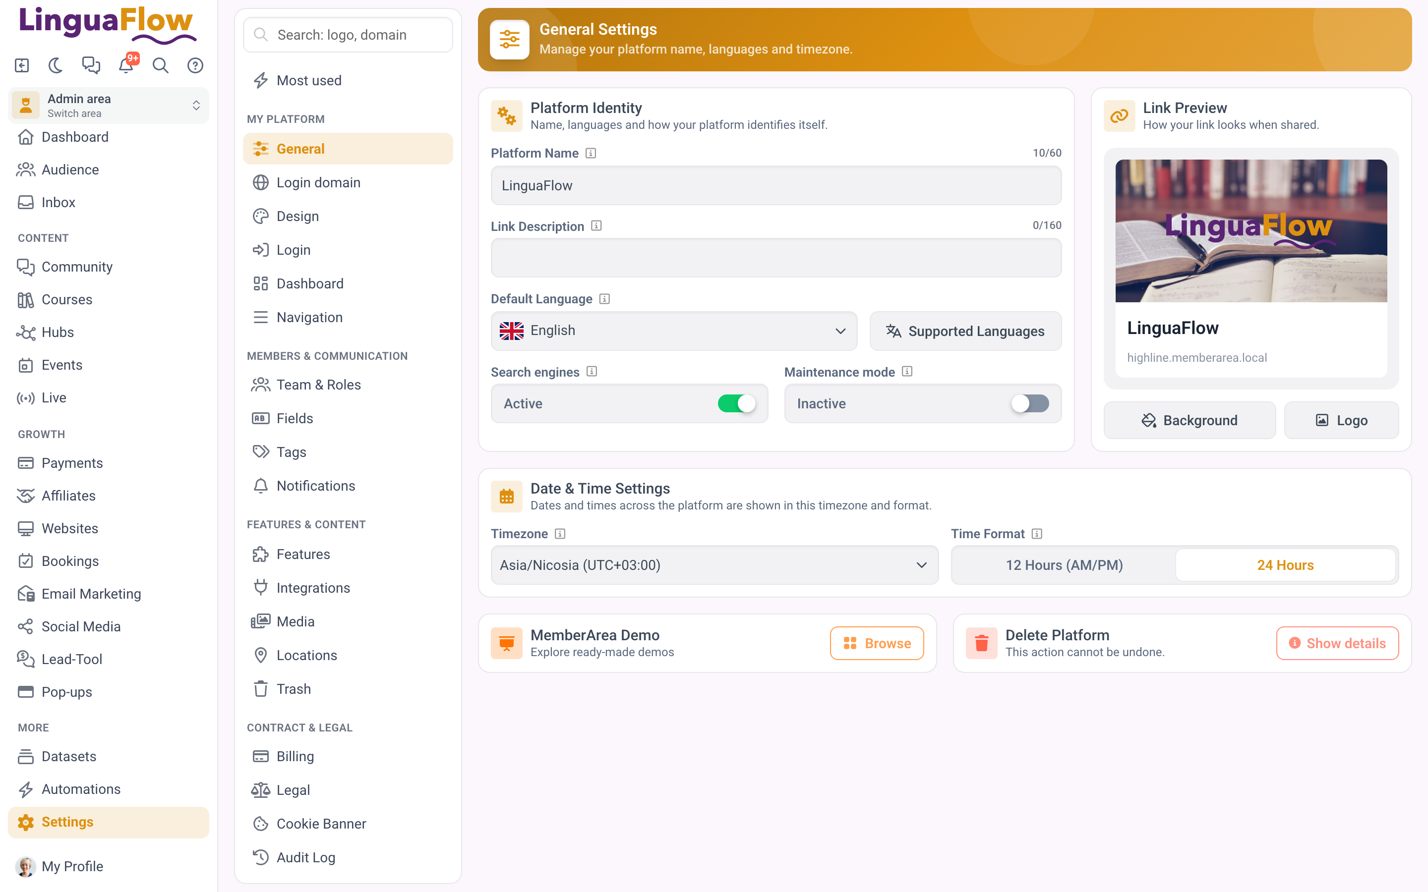The image size is (1428, 892).
Task: Click Show details for Delete Platform
Action: click(x=1337, y=643)
